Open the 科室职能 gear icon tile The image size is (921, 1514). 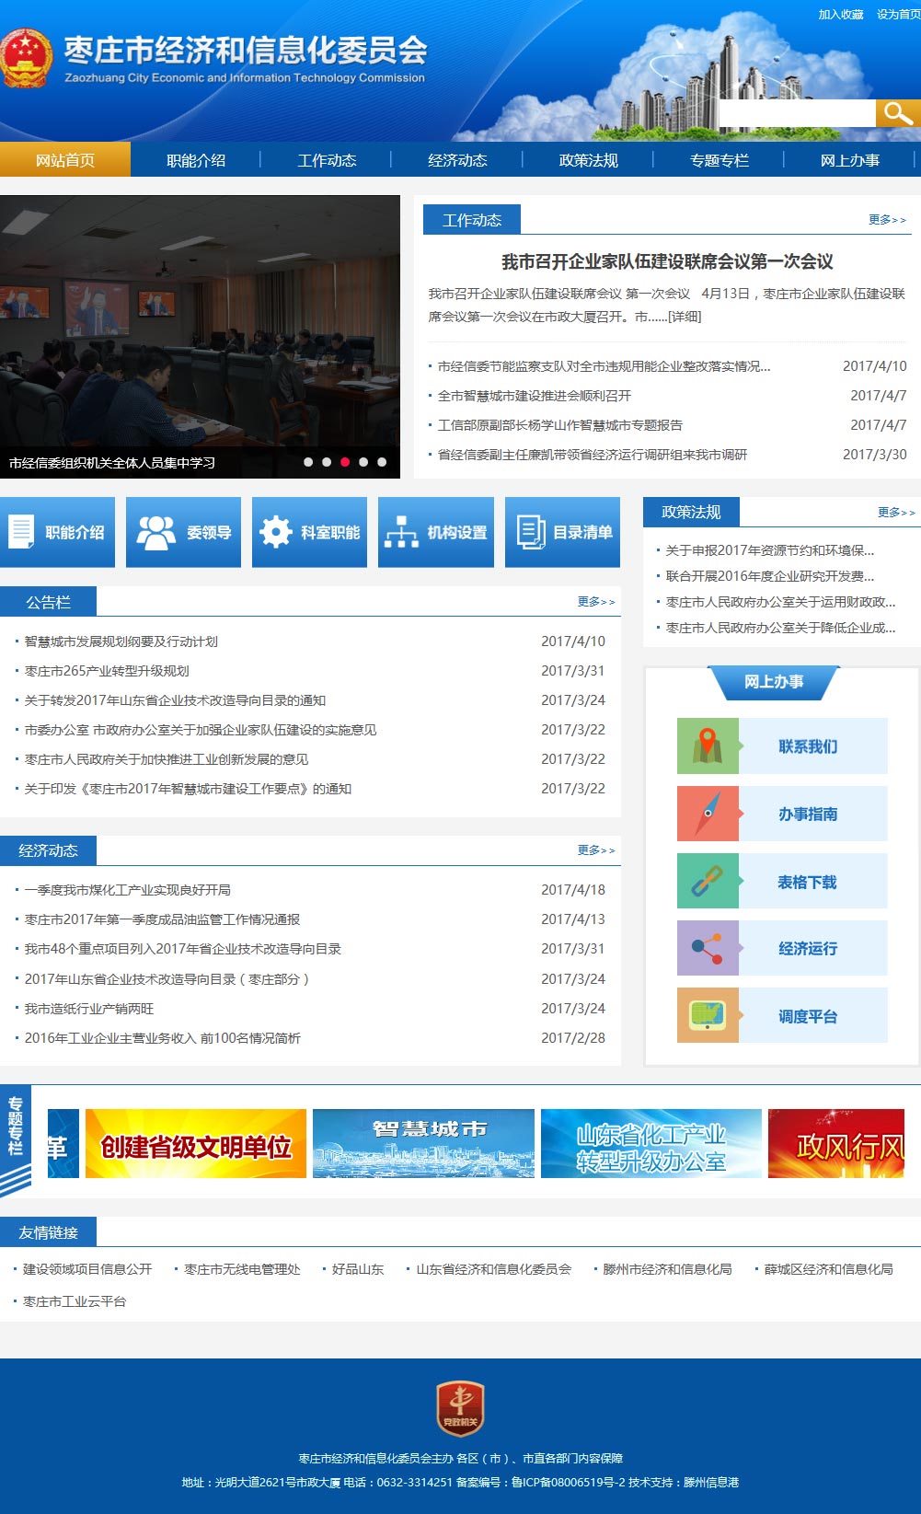(309, 532)
